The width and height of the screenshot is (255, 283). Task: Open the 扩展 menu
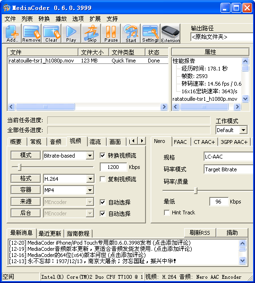(95, 18)
